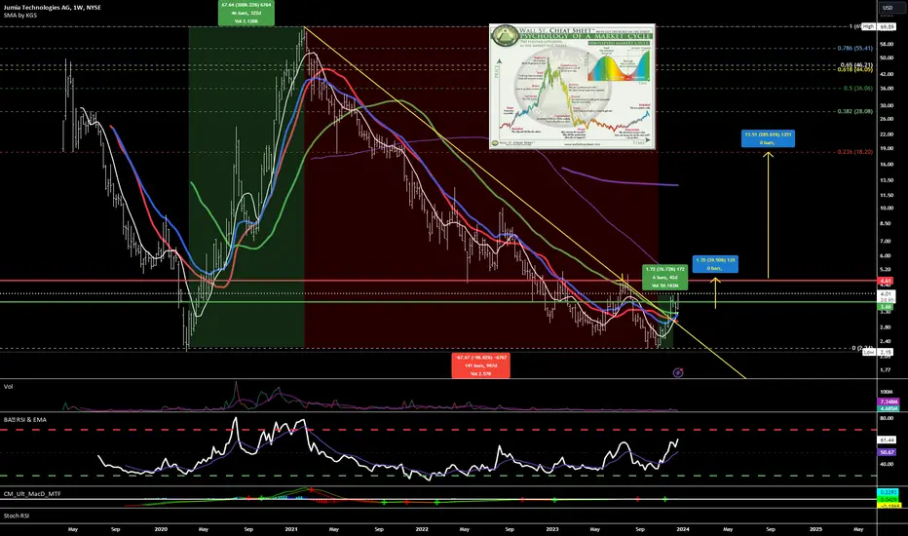
Task: Click the 1.35 (39.50%) blue measure label
Action: coord(715,264)
